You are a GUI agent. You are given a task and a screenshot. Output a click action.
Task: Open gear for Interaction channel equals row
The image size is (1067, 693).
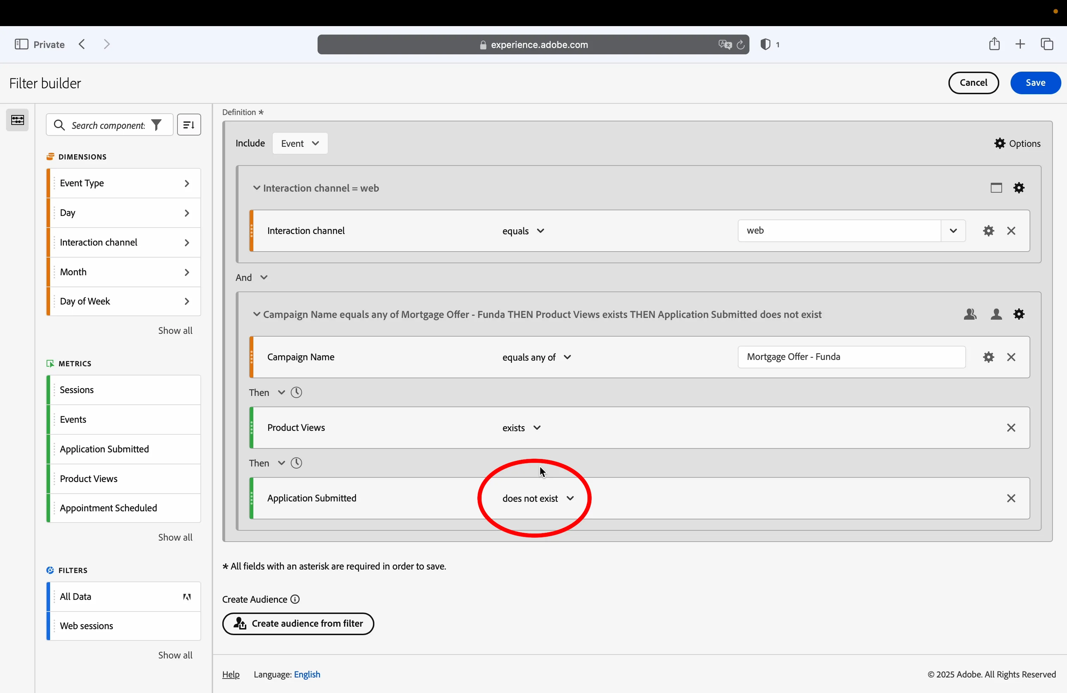[x=989, y=231]
